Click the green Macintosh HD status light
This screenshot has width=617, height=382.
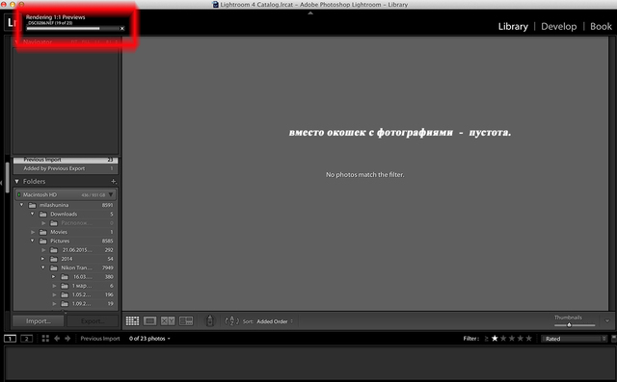click(x=18, y=194)
